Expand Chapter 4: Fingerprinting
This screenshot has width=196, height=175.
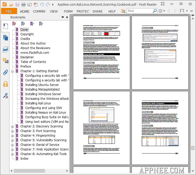pos(12,136)
